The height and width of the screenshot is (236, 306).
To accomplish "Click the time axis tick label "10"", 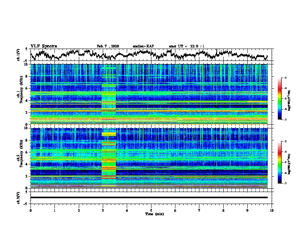I will tap(272, 211).
